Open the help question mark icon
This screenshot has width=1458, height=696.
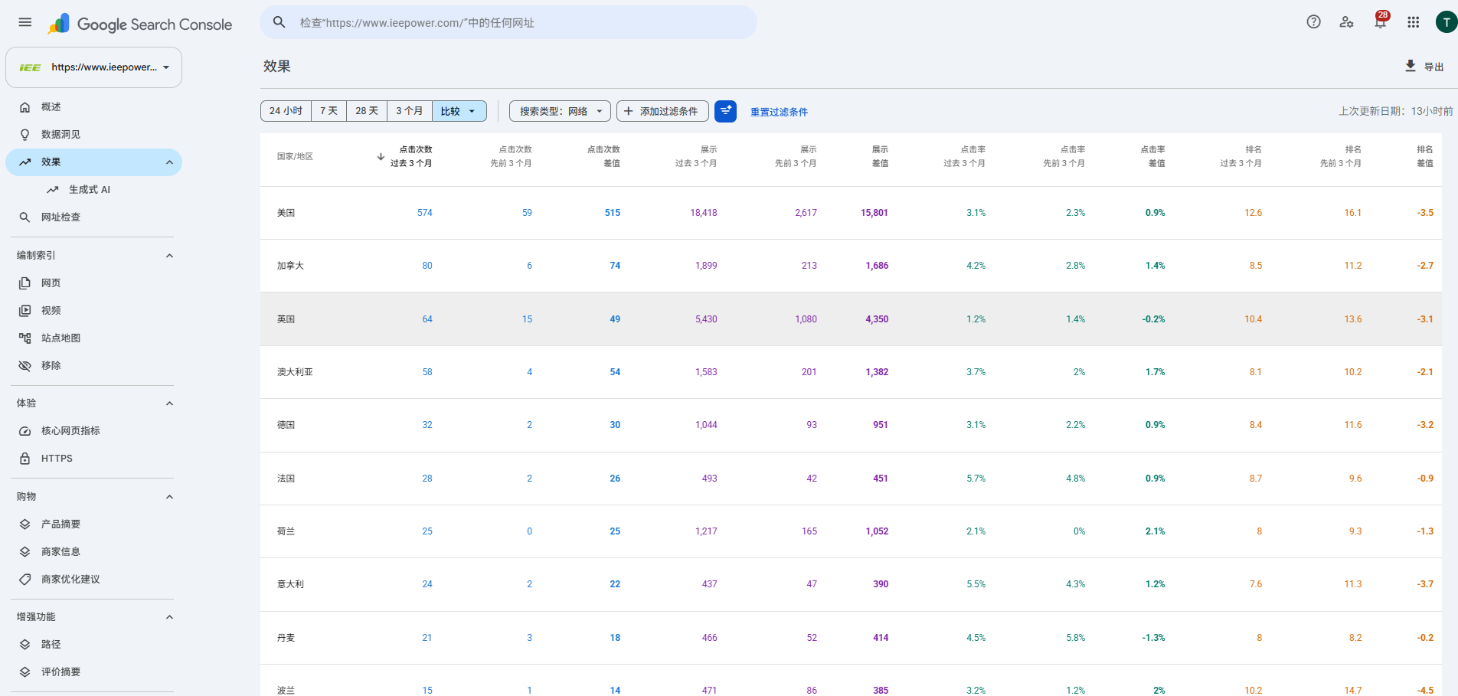click(x=1313, y=22)
